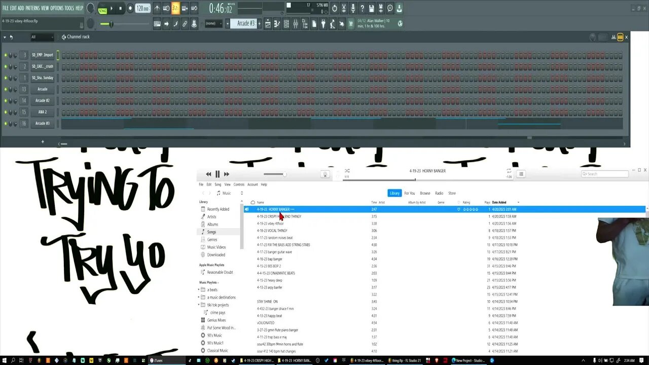The image size is (649, 365).
Task: Add a new channel with plus button
Action: click(x=43, y=141)
